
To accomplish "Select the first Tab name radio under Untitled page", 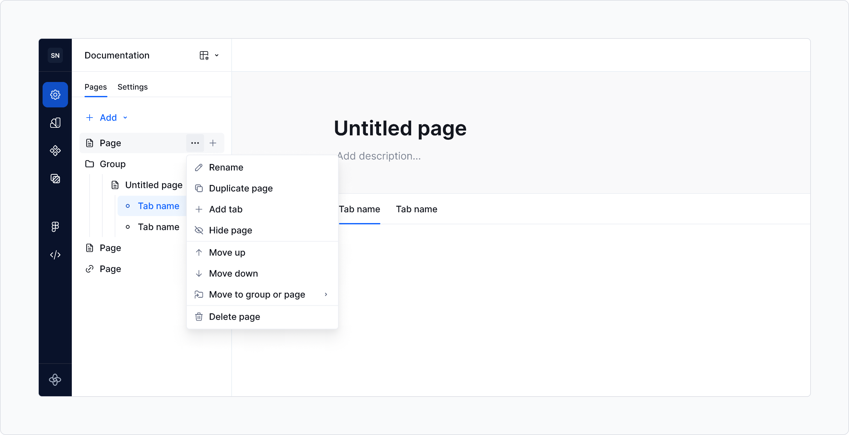I will [128, 206].
